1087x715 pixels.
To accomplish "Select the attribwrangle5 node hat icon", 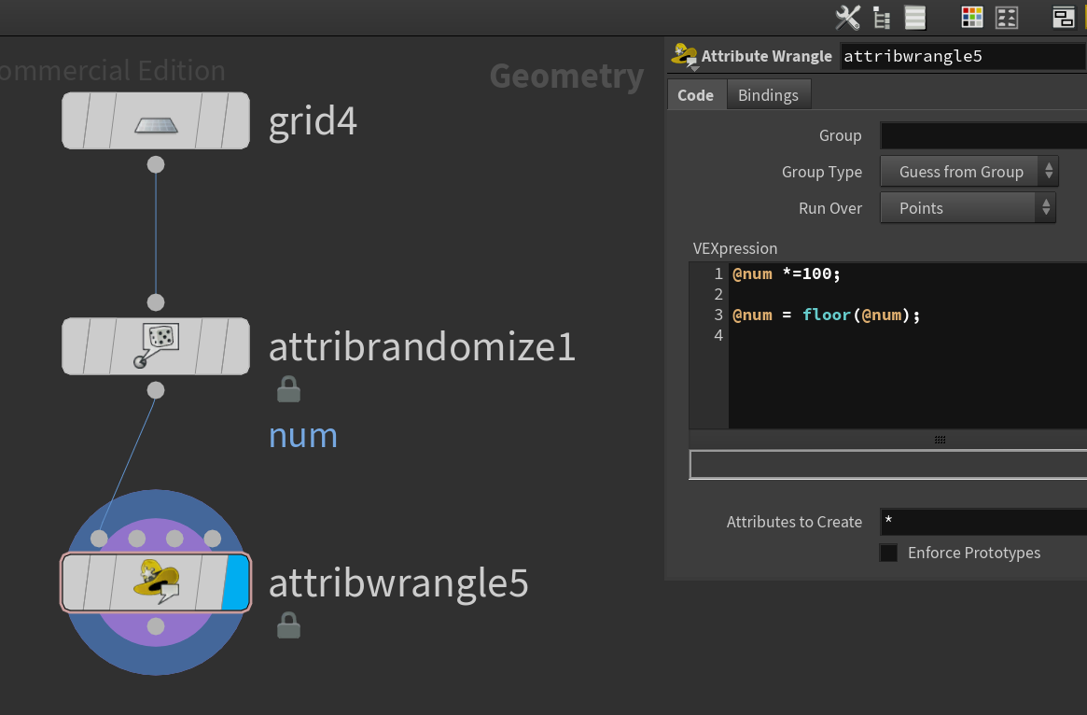I will (156, 582).
